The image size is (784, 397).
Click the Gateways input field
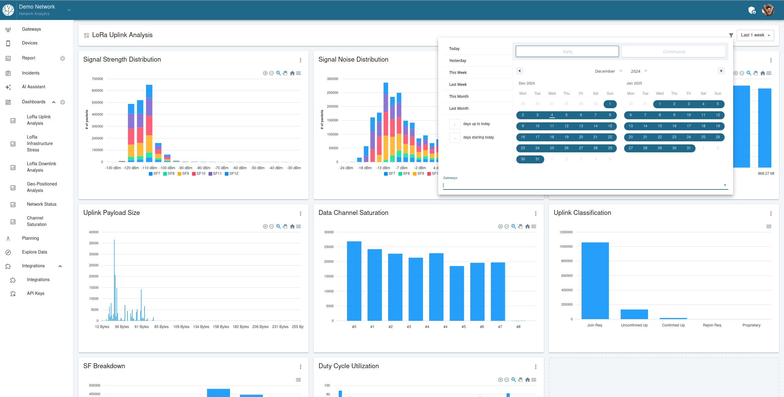point(582,185)
